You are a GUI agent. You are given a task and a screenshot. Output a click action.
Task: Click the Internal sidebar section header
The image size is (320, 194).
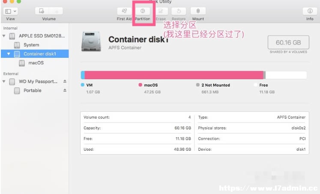tap(10, 28)
